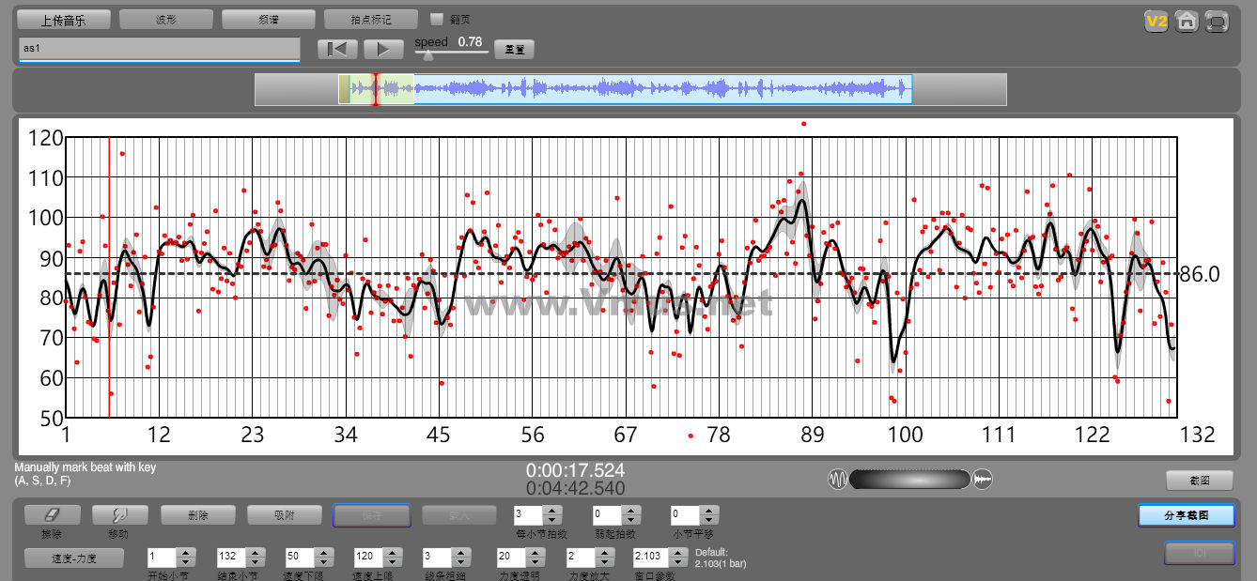The width and height of the screenshot is (1257, 581).
Task: Decrease 开始小节 start bar value
Action: click(186, 561)
